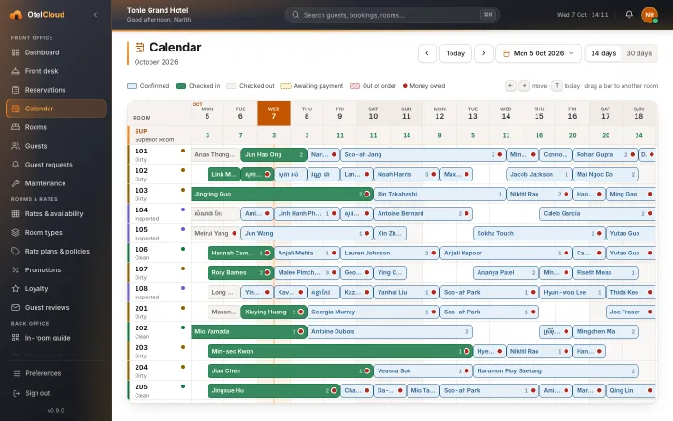Viewport: 673px width, 421px height.
Task: Click the Calendar heading icon
Action: [139, 48]
